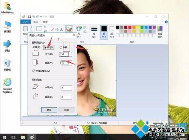This screenshot has width=189, height=140.
Task: Click the Paste clipboard icon
Action: click(x=25, y=29)
